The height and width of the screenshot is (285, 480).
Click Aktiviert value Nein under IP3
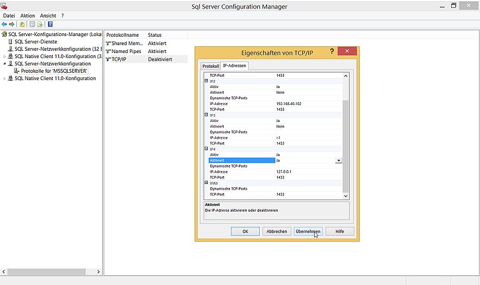(x=280, y=126)
